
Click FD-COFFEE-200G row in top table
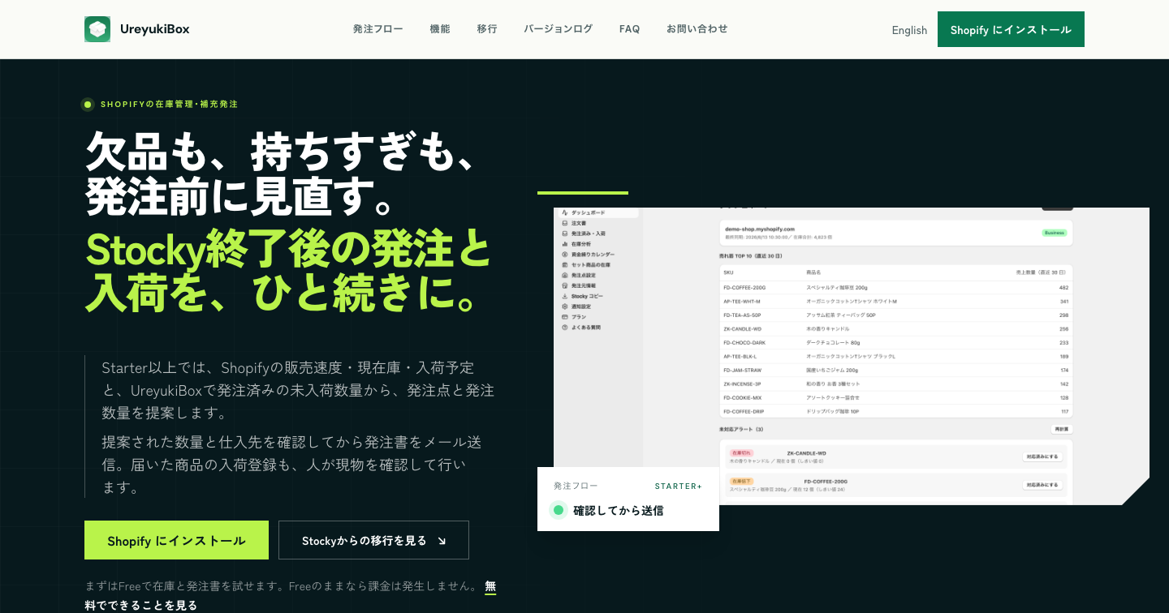[x=896, y=287]
